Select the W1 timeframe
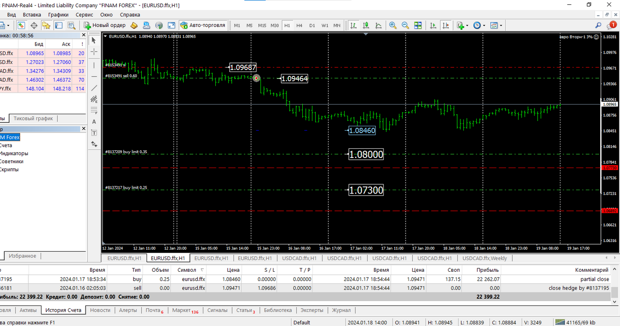 (x=325, y=25)
